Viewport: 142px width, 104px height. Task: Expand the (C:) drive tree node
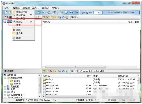(x=5, y=92)
